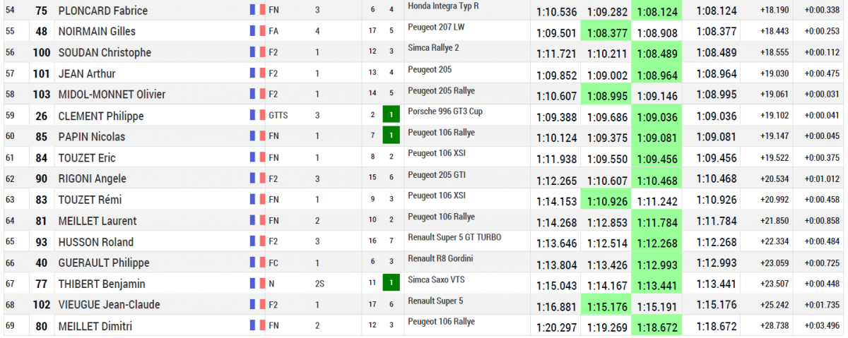
Task: Click the French flag beside TOUZET Eric
Action: pos(258,157)
